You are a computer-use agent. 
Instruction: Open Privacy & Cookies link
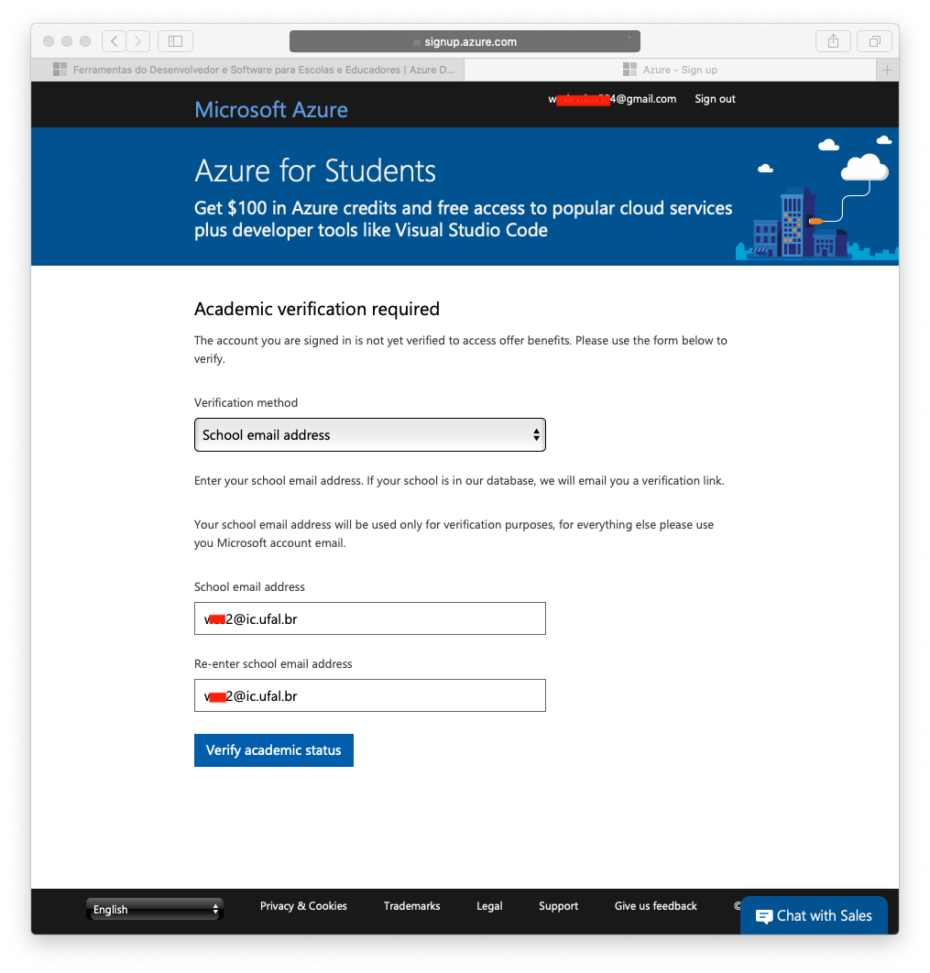tap(303, 906)
